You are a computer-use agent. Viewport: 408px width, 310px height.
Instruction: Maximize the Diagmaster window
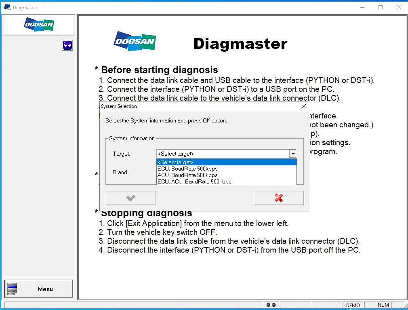(x=381, y=7)
